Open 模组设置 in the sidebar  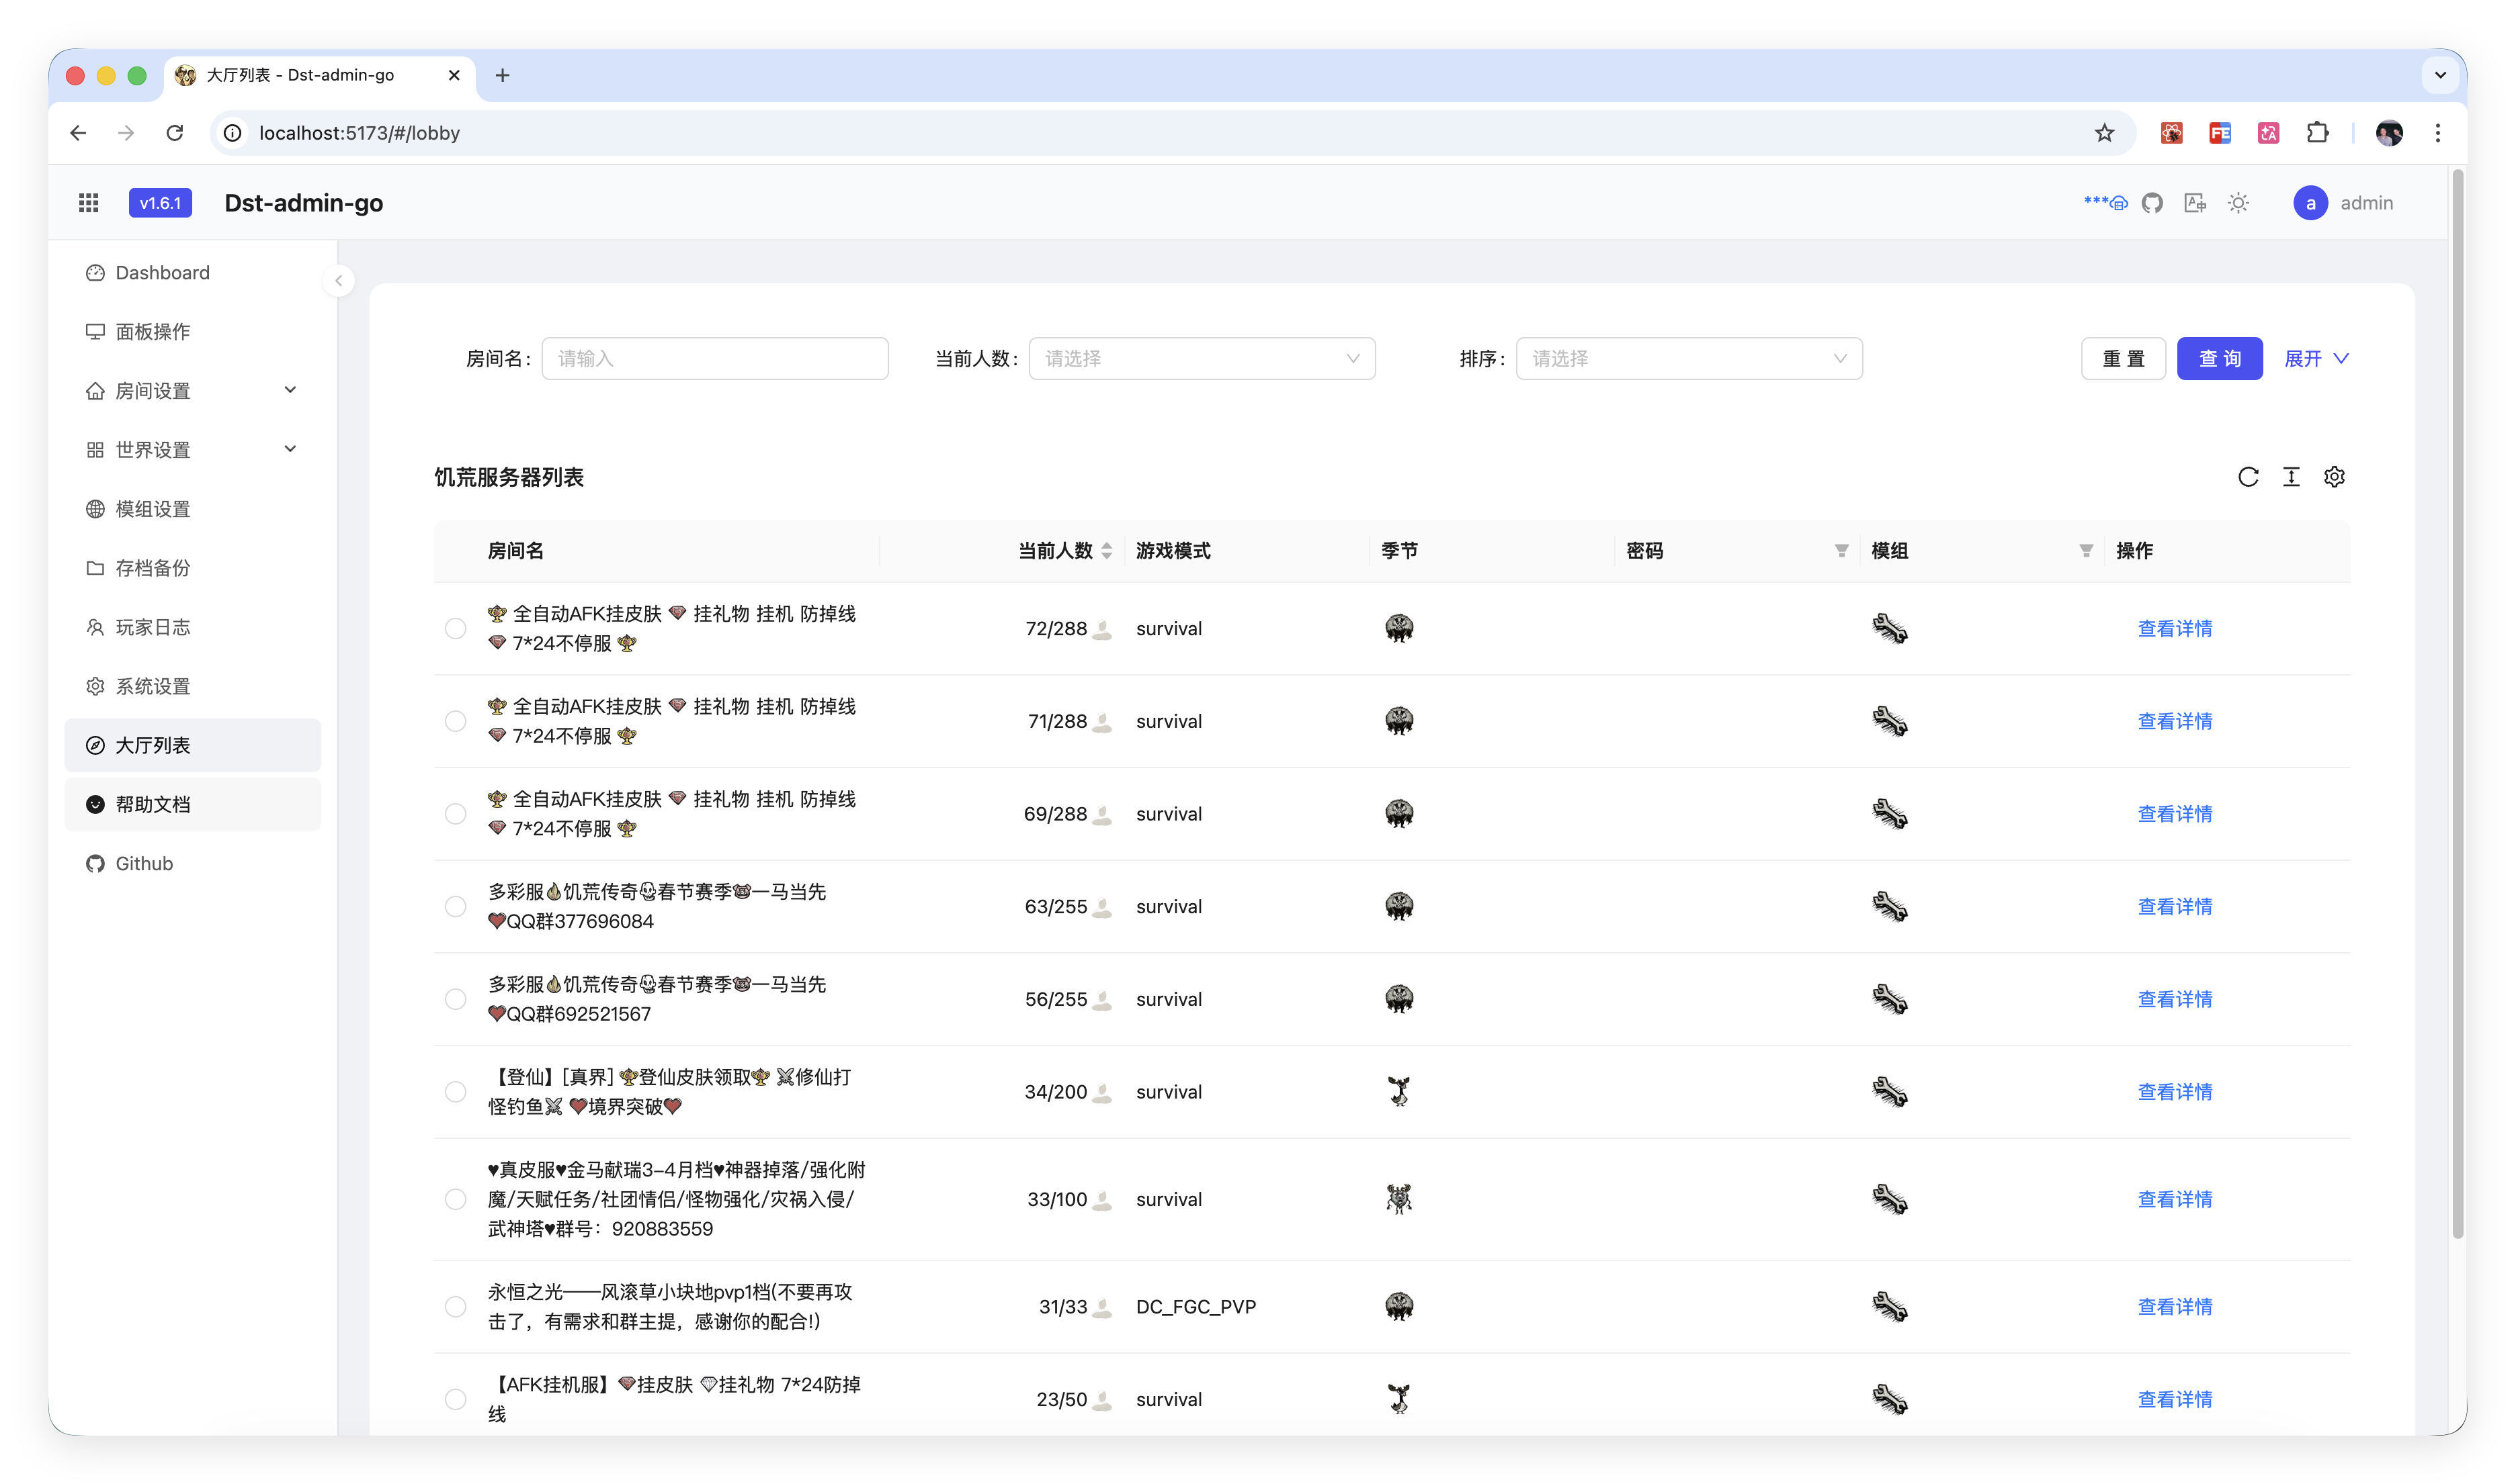pyautogui.click(x=192, y=509)
